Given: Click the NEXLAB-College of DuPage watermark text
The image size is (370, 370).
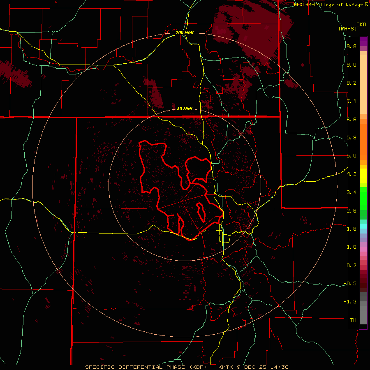Looking at the screenshot, I should [328, 5].
